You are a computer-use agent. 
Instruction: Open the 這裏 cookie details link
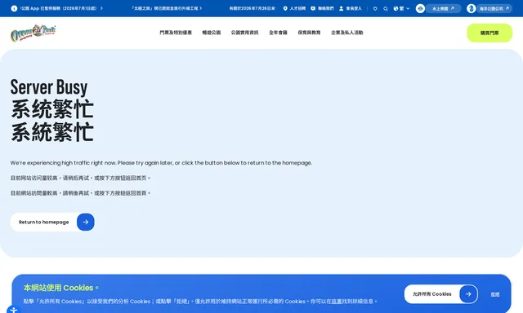tap(337, 302)
